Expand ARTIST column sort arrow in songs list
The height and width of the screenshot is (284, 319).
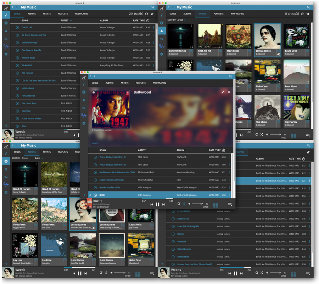[x=71, y=21]
